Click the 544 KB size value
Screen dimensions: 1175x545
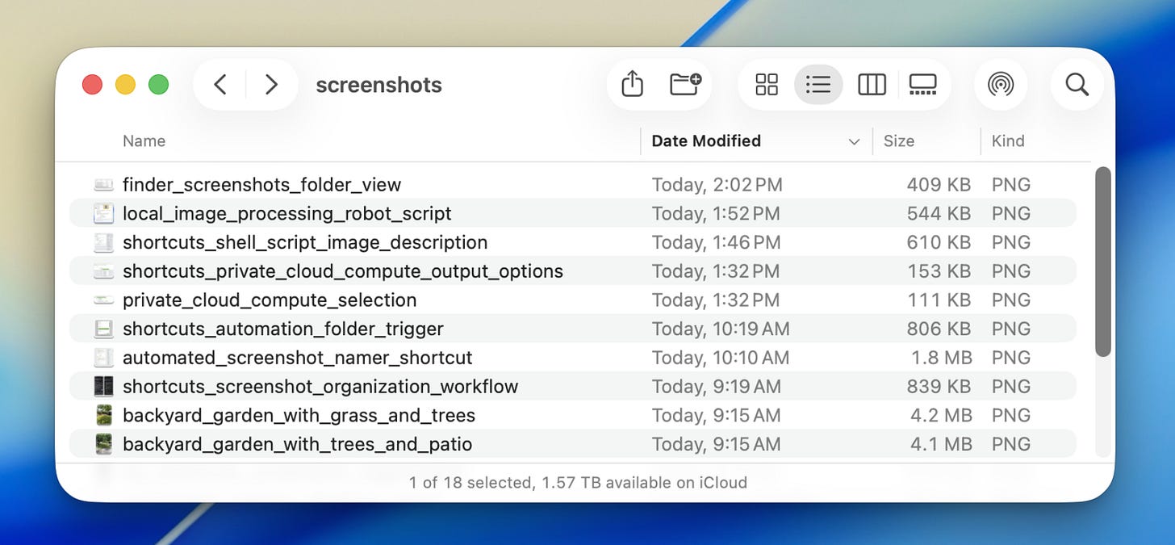coord(939,214)
